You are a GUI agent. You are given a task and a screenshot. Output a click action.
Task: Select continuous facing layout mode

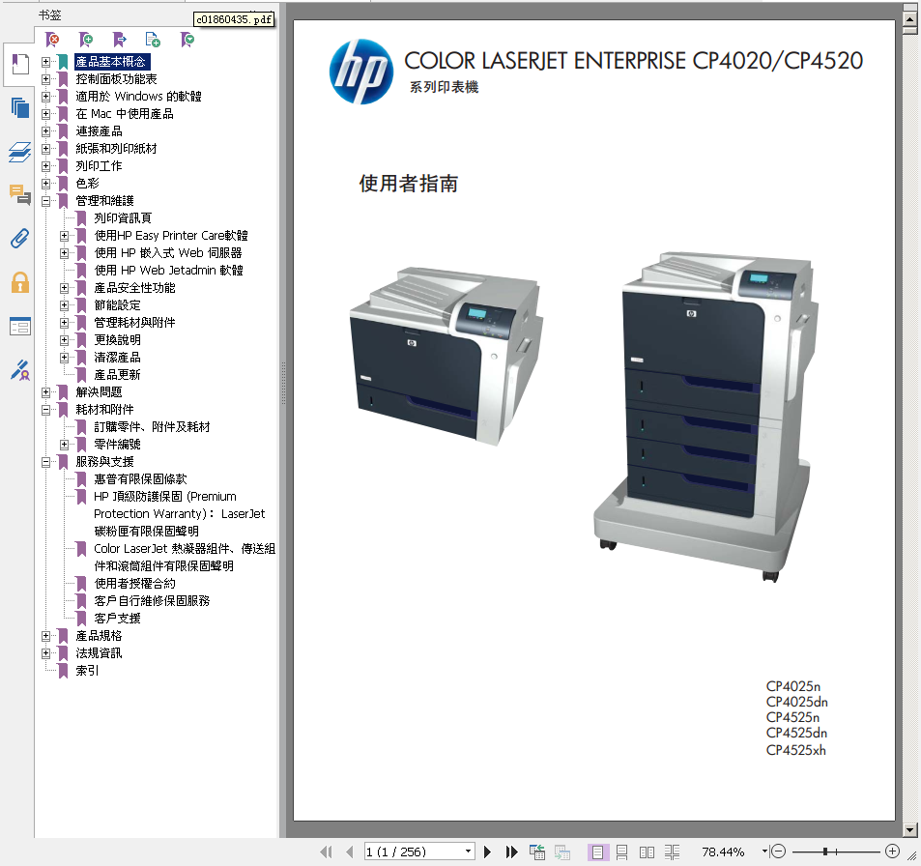point(672,852)
